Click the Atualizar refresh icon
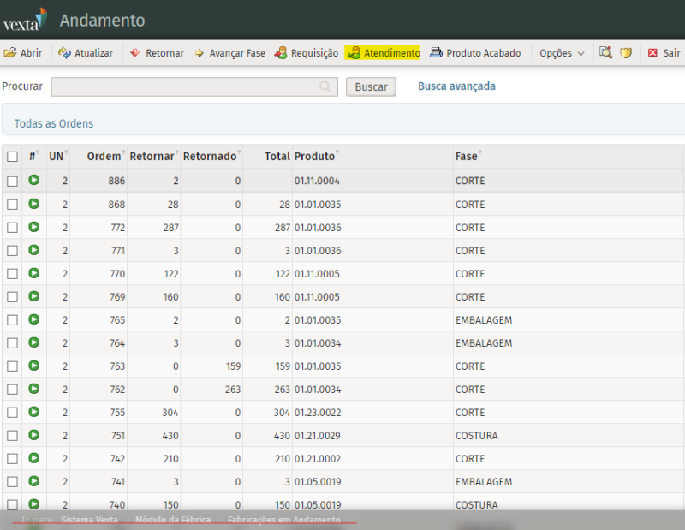This screenshot has width=685, height=530. (64, 53)
